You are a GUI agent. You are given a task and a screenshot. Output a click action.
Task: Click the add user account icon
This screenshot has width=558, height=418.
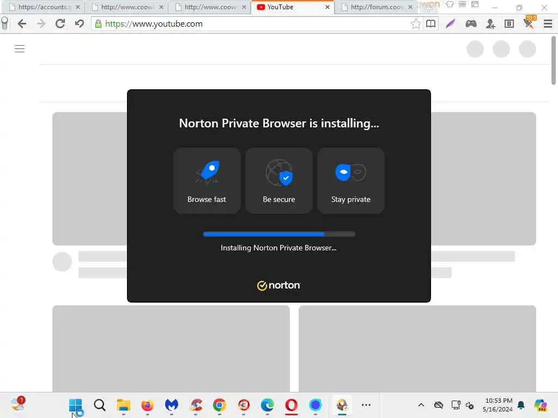point(490,24)
